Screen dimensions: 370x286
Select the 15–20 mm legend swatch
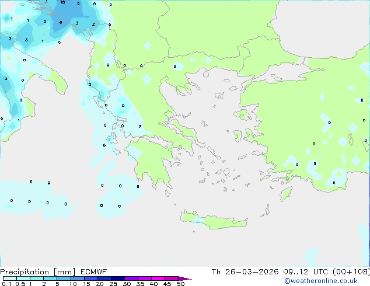tap(91, 278)
